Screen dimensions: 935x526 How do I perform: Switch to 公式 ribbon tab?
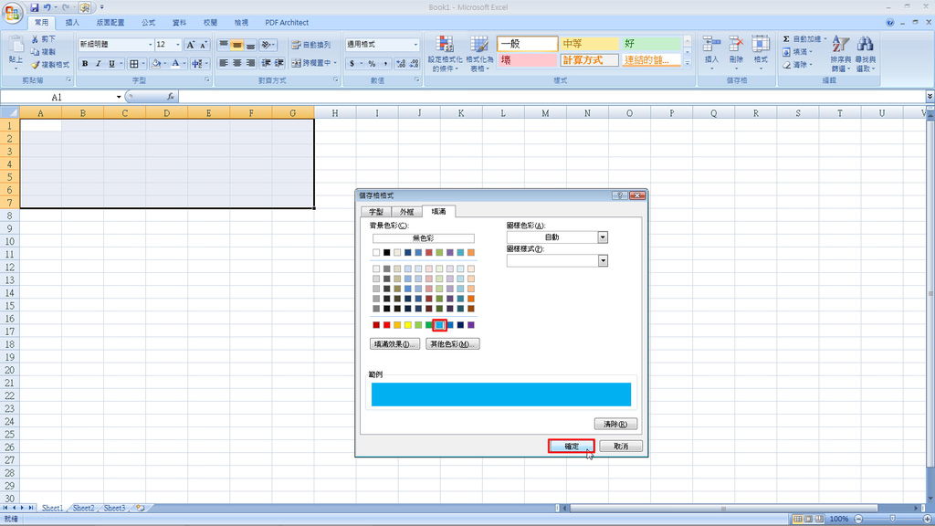pos(149,23)
